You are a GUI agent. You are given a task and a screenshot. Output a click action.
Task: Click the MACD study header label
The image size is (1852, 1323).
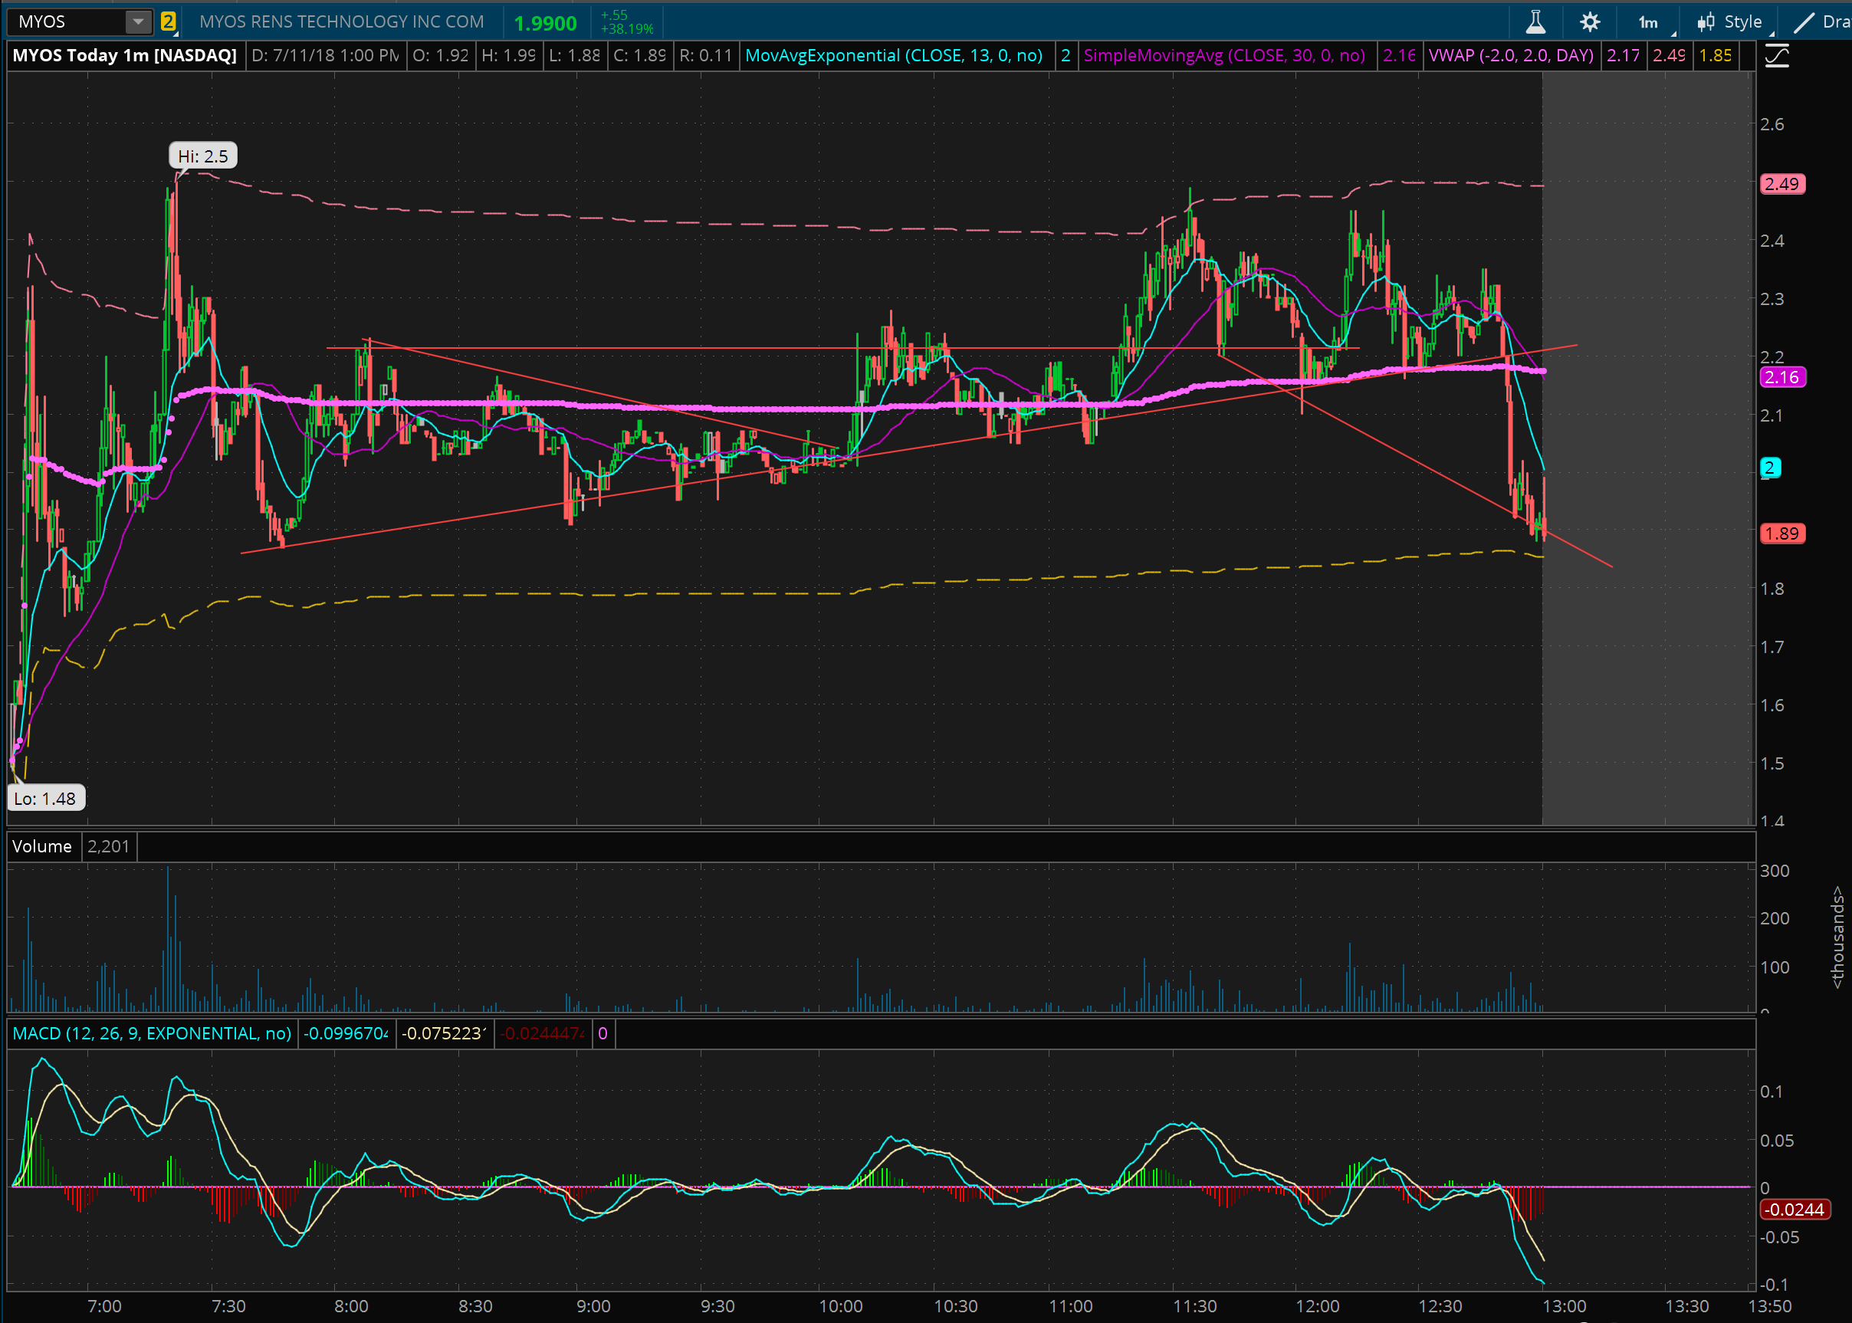[x=152, y=1033]
